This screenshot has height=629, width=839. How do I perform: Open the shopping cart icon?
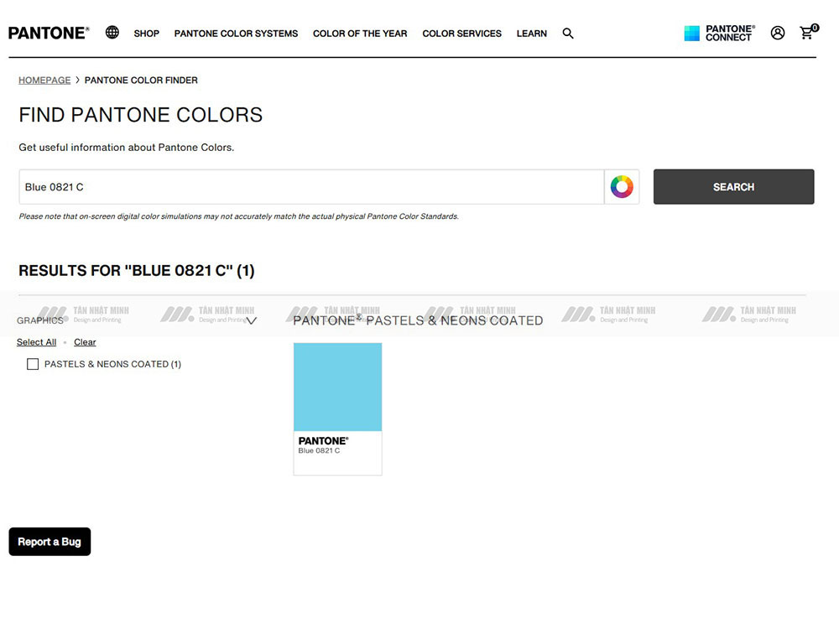pyautogui.click(x=809, y=32)
